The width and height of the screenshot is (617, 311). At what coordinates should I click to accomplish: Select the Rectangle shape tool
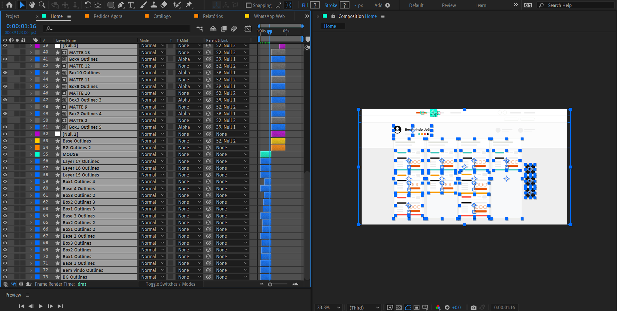coord(111,5)
